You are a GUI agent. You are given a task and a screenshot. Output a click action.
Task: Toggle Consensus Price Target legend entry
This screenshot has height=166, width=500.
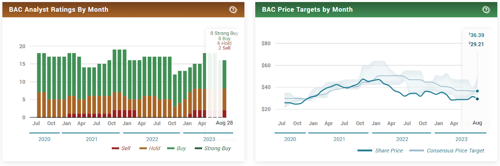447,150
